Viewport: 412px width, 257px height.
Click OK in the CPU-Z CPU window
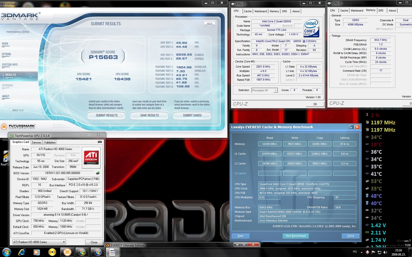[x=315, y=104]
